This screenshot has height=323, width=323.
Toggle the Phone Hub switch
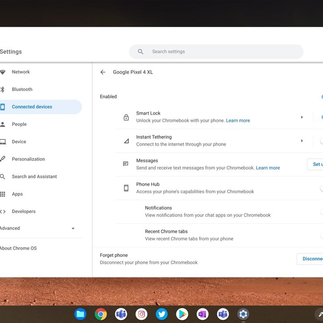pos(322,188)
